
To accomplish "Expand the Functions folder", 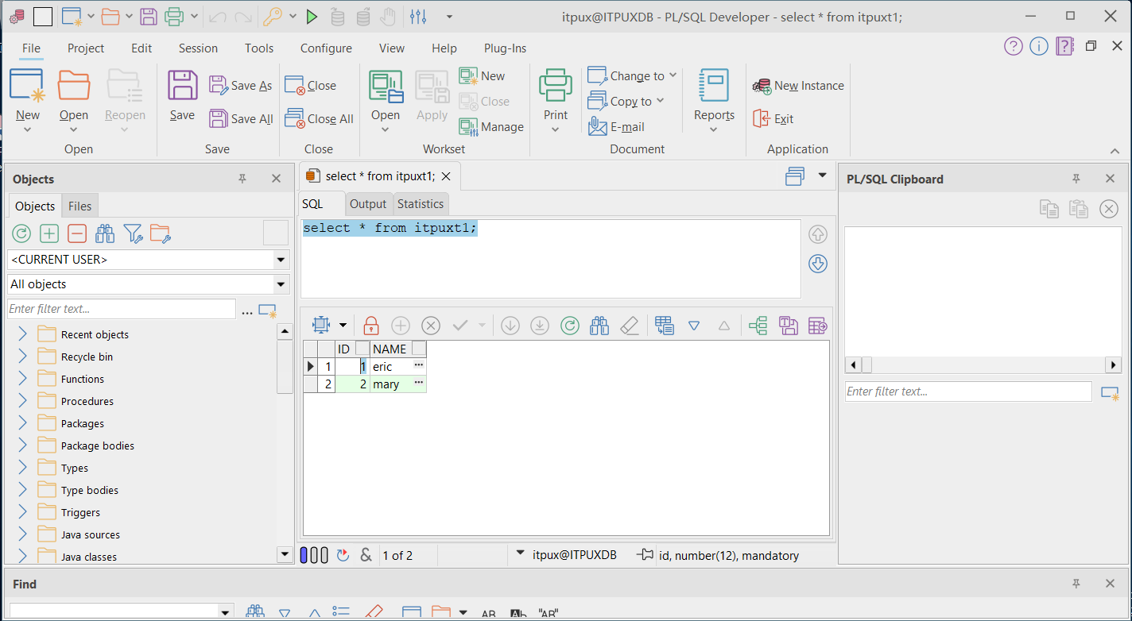I will (x=22, y=379).
